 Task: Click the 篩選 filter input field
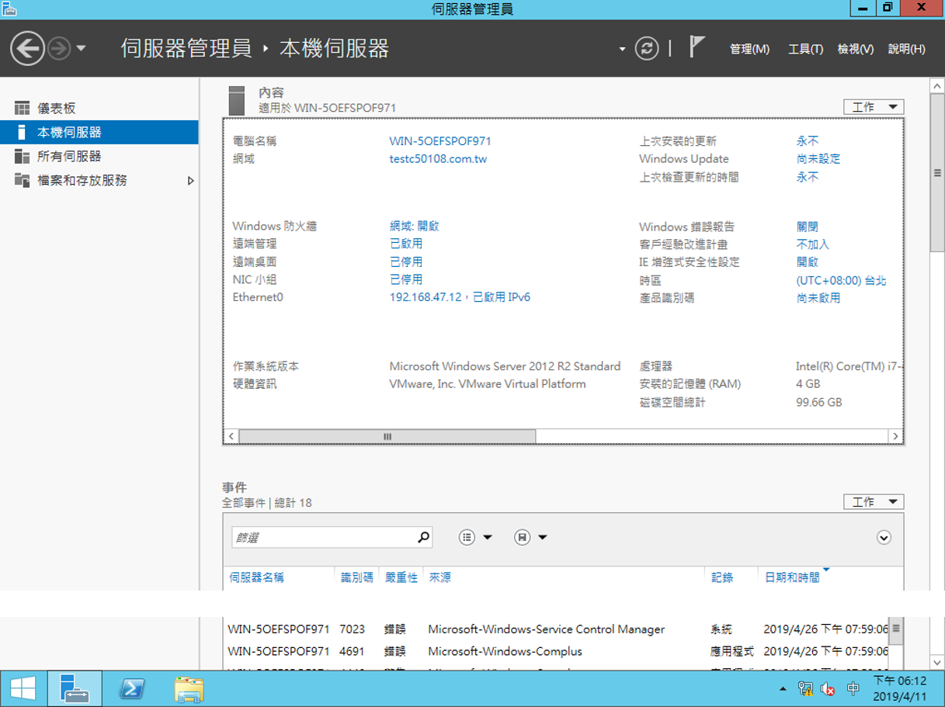coord(323,537)
